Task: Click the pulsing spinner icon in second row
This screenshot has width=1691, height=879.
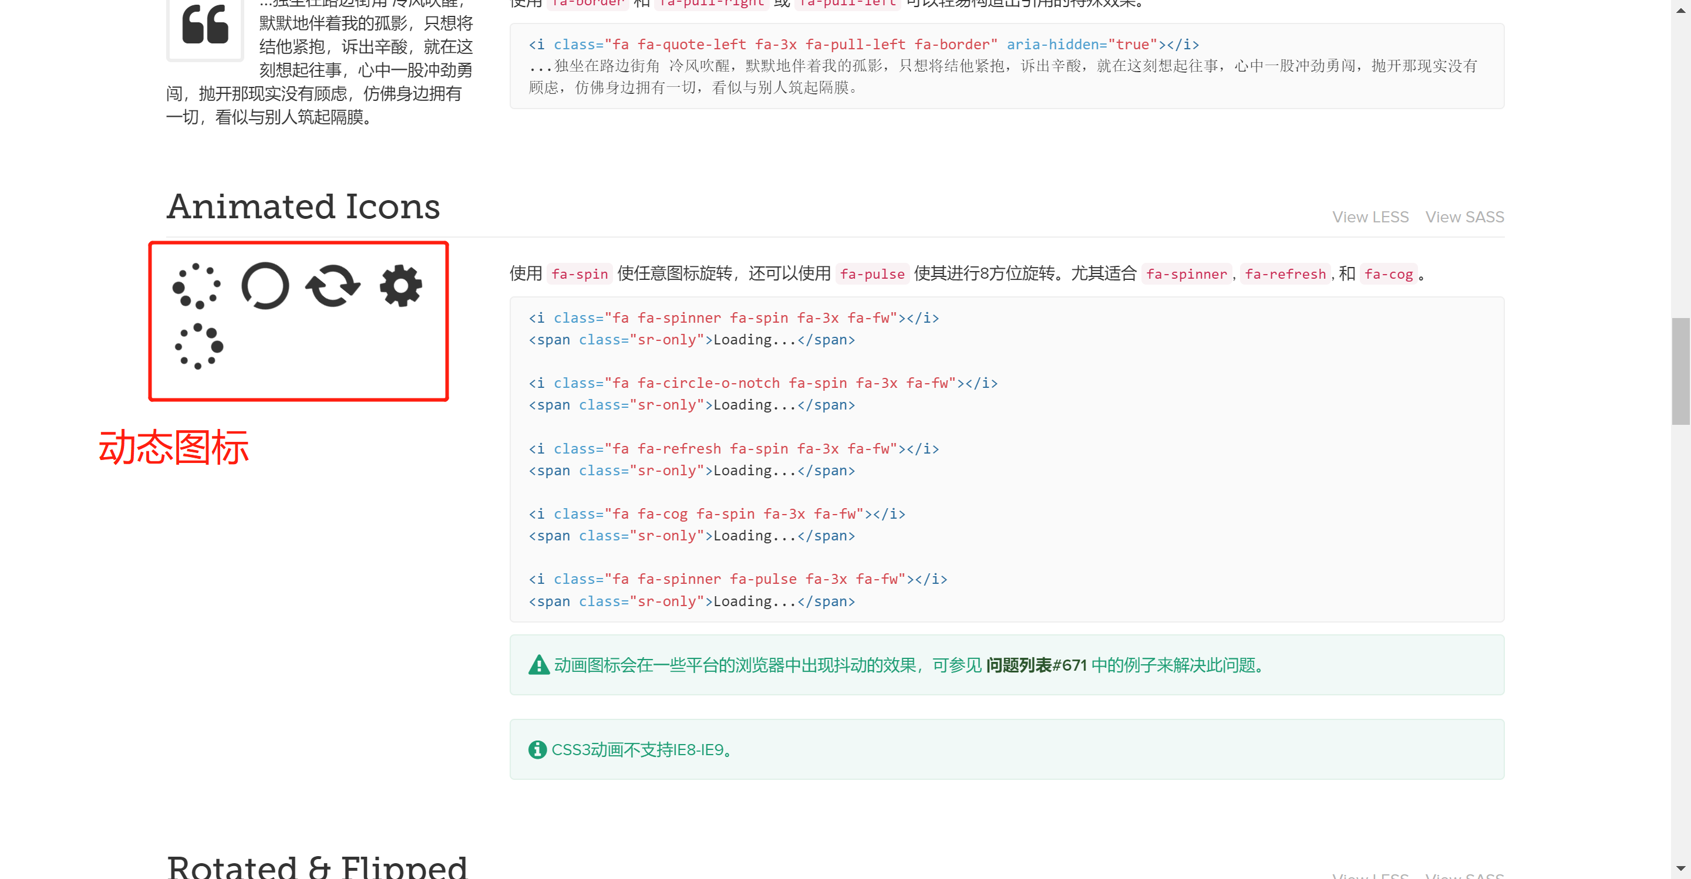Action: [x=199, y=346]
